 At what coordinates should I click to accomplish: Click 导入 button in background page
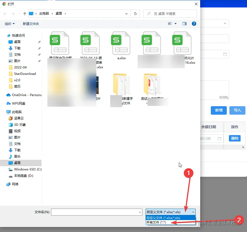[x=237, y=110]
